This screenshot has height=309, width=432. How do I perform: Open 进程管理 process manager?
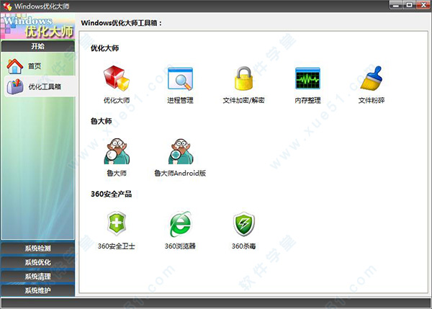point(180,79)
